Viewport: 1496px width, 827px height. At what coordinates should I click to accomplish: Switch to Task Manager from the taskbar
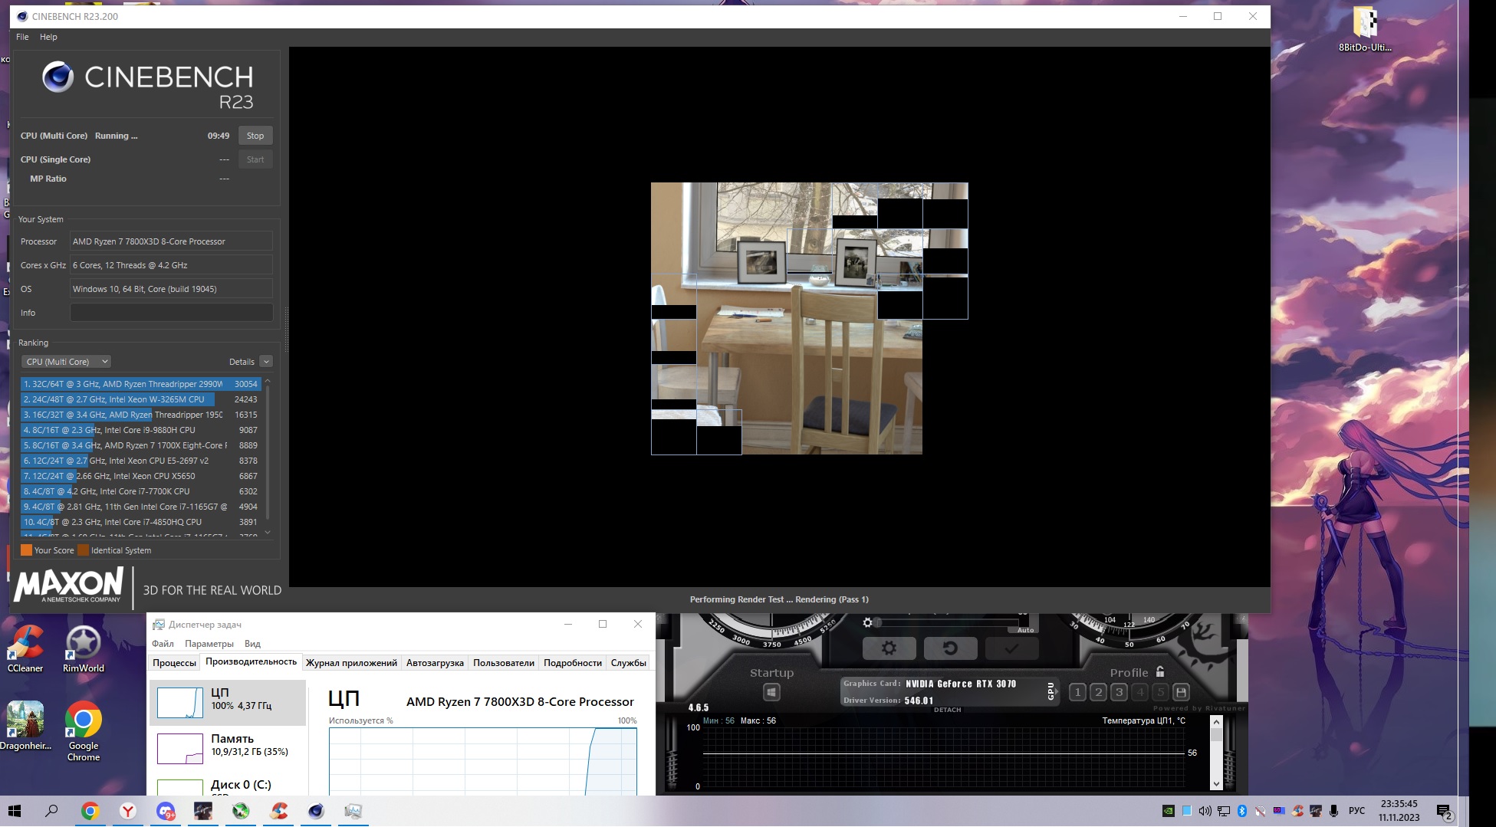click(x=353, y=811)
